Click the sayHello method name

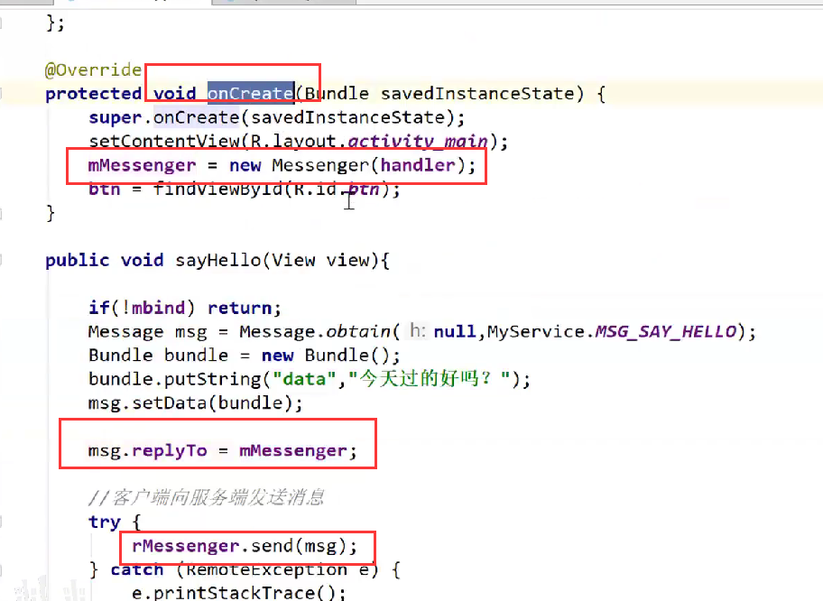(x=217, y=261)
